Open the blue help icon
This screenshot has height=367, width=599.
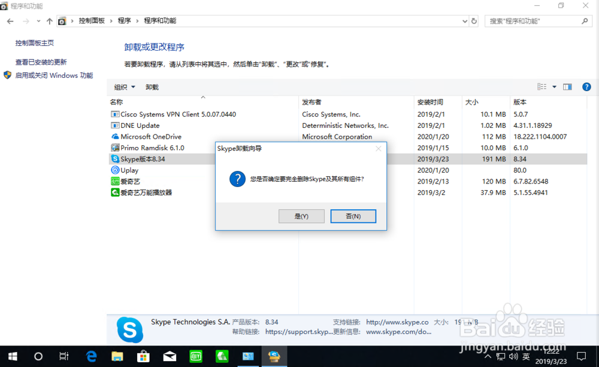[x=586, y=87]
